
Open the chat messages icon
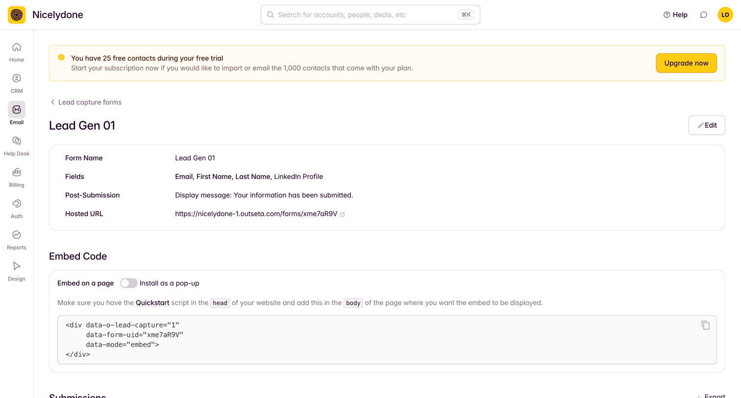704,15
